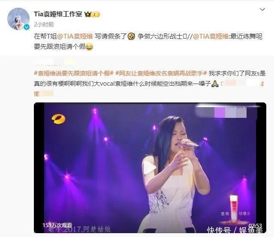Screen dimensions: 274x237
Task: Click the 153万次观看 view count
Action: (x=57, y=225)
